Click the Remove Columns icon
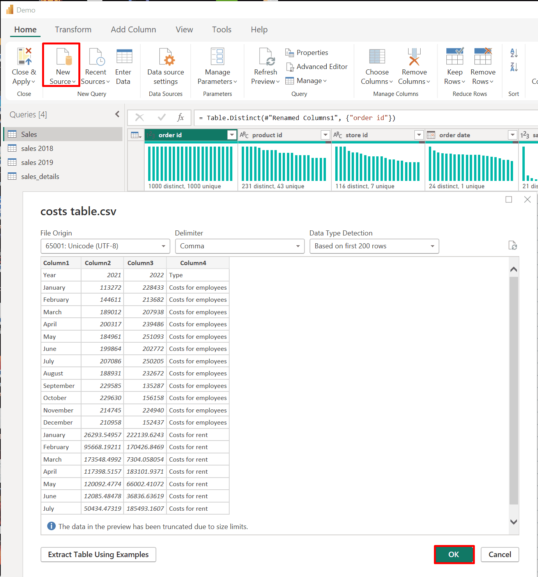The width and height of the screenshot is (538, 577). point(414,57)
